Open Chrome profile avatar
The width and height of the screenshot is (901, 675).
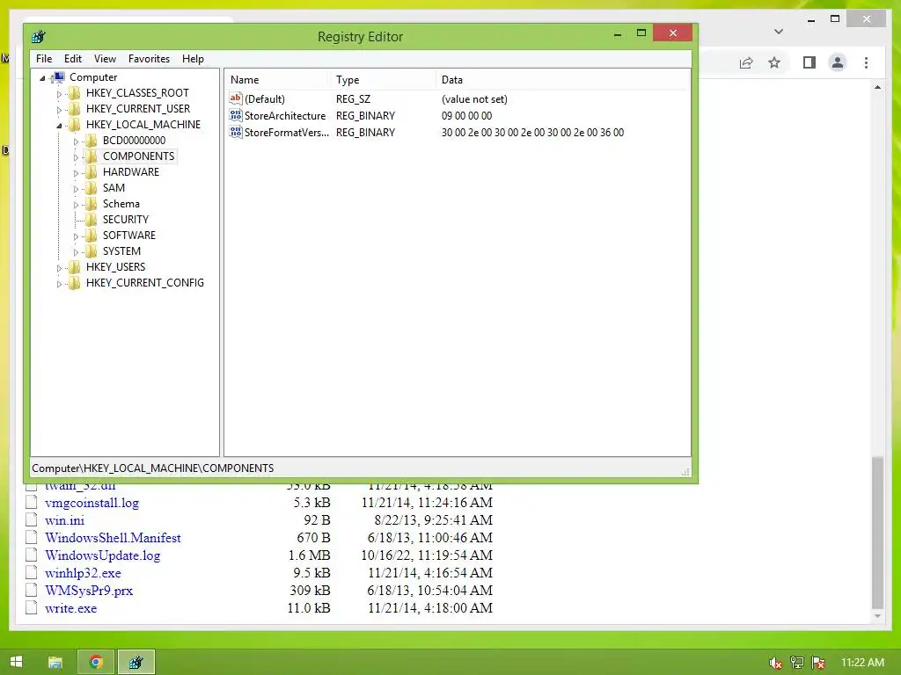(838, 62)
